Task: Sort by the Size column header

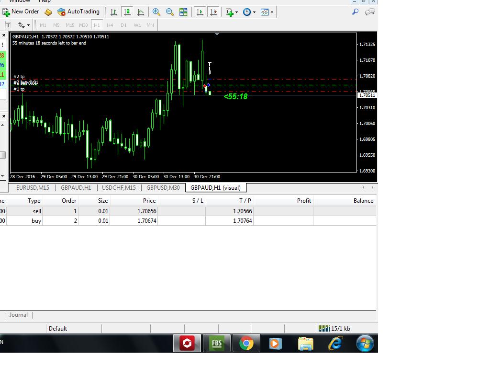Action: (103, 201)
